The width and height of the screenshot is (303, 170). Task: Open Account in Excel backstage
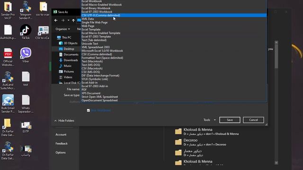[x=61, y=135]
